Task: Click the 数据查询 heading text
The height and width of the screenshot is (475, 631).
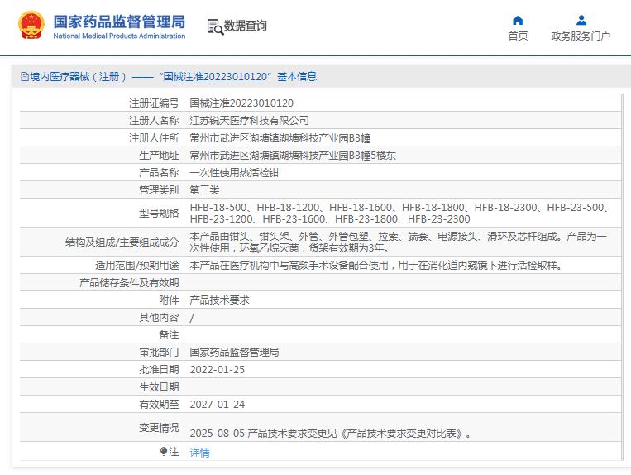Action: point(246,26)
